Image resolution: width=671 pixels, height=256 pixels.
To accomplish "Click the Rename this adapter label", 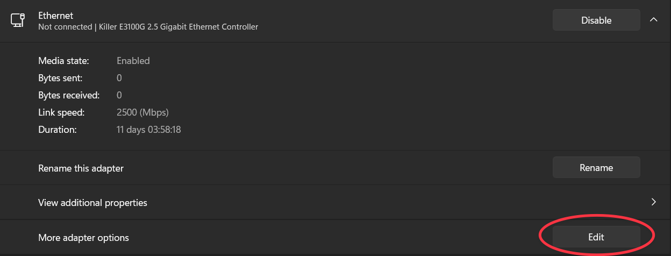I will point(81,168).
